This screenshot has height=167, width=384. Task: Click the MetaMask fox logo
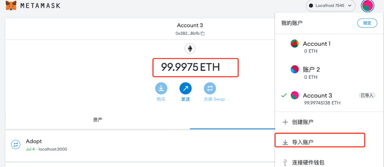click(11, 6)
